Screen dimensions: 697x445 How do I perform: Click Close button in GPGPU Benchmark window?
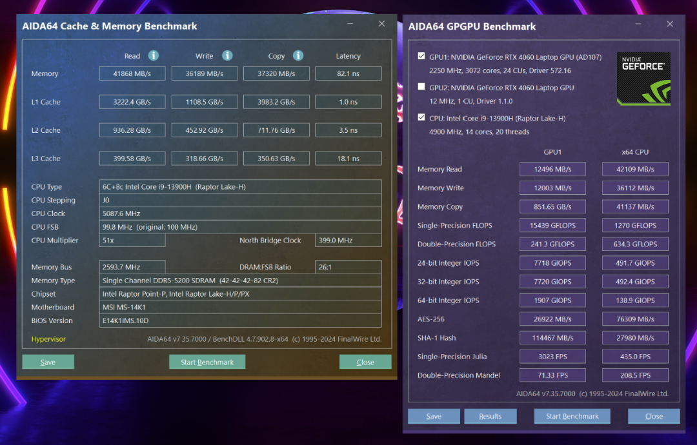pyautogui.click(x=654, y=416)
